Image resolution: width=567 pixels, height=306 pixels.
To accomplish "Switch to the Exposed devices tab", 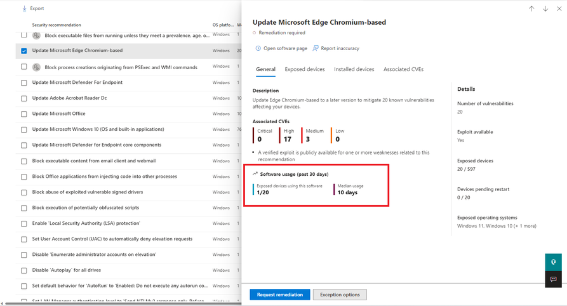I will pyautogui.click(x=305, y=69).
